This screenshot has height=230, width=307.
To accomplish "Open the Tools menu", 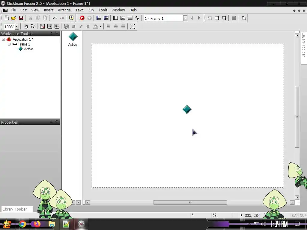I will click(103, 10).
